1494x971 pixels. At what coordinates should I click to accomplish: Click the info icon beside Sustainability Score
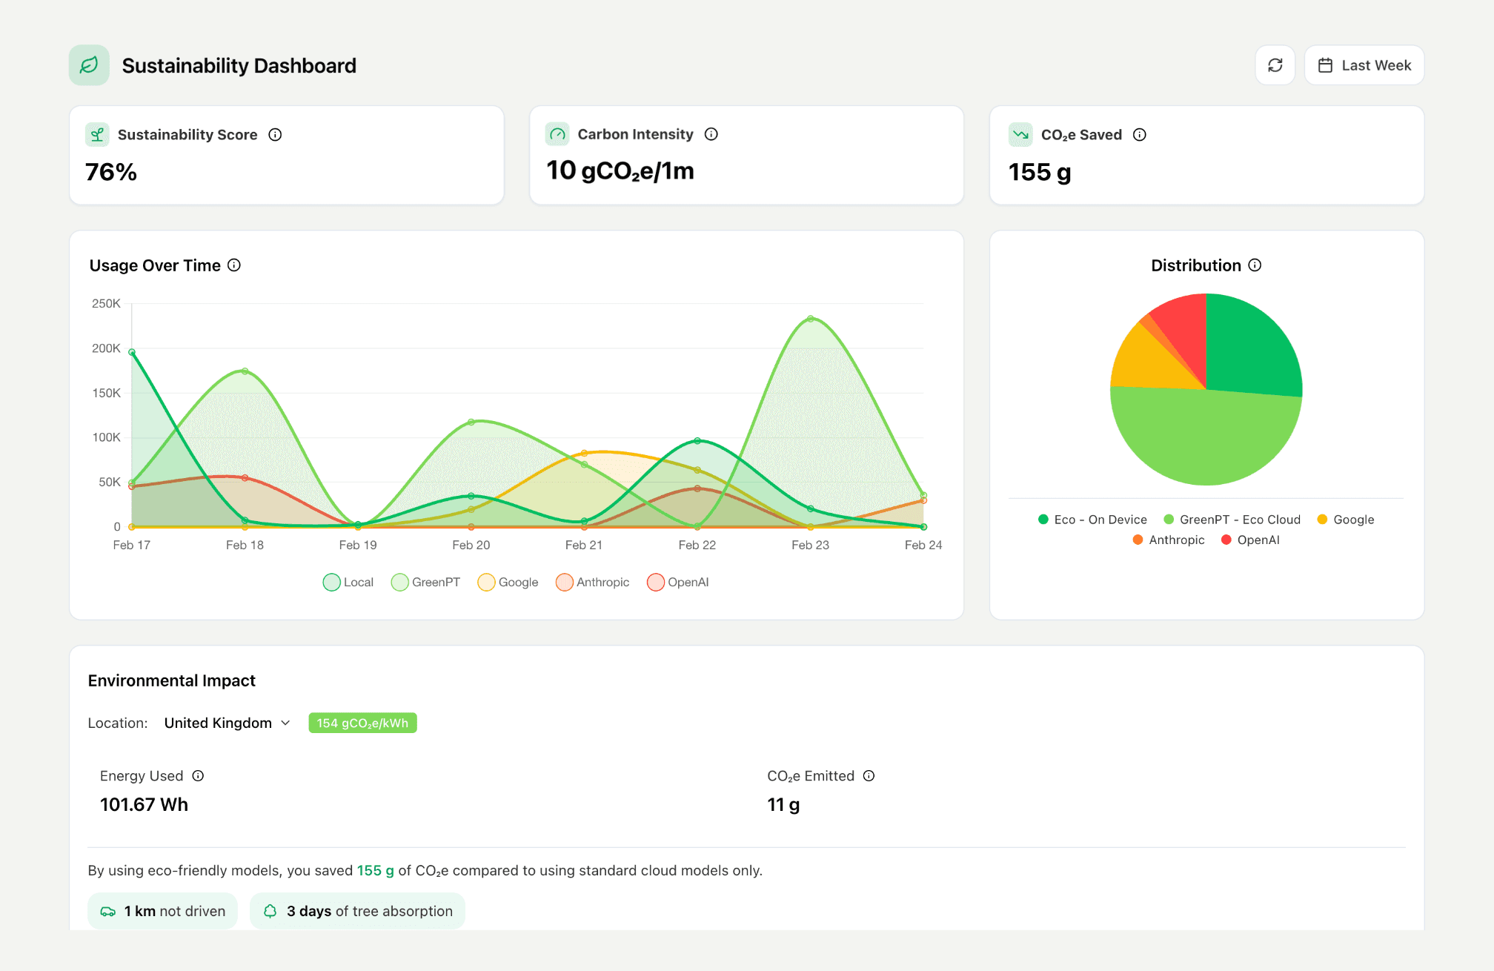(275, 135)
